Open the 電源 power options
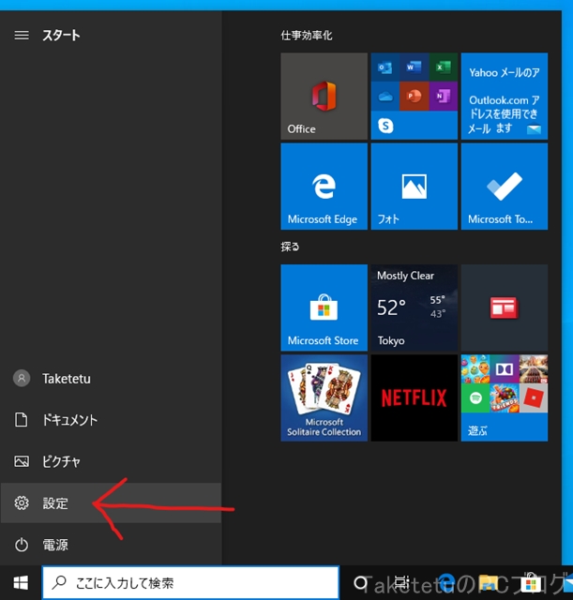The width and height of the screenshot is (573, 600). coord(111,545)
